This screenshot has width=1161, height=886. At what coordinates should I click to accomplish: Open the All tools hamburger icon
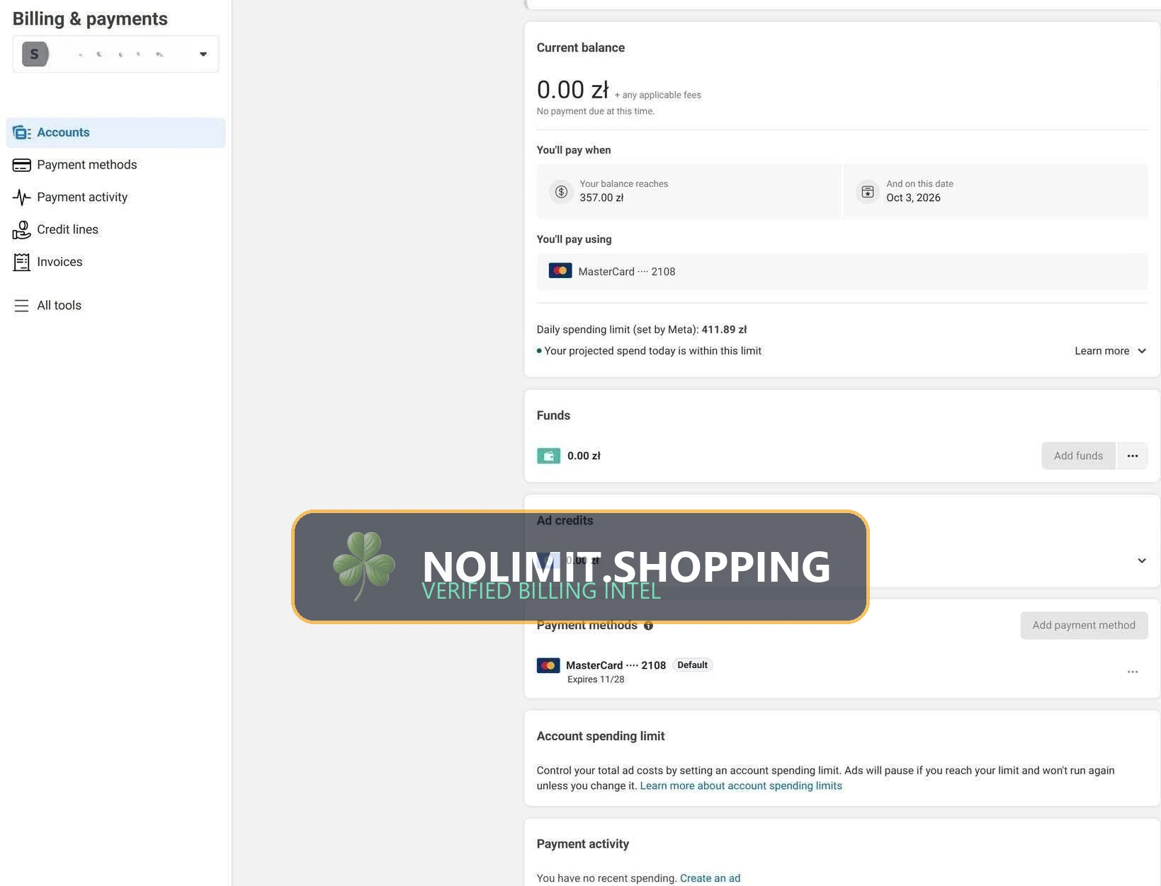point(22,306)
